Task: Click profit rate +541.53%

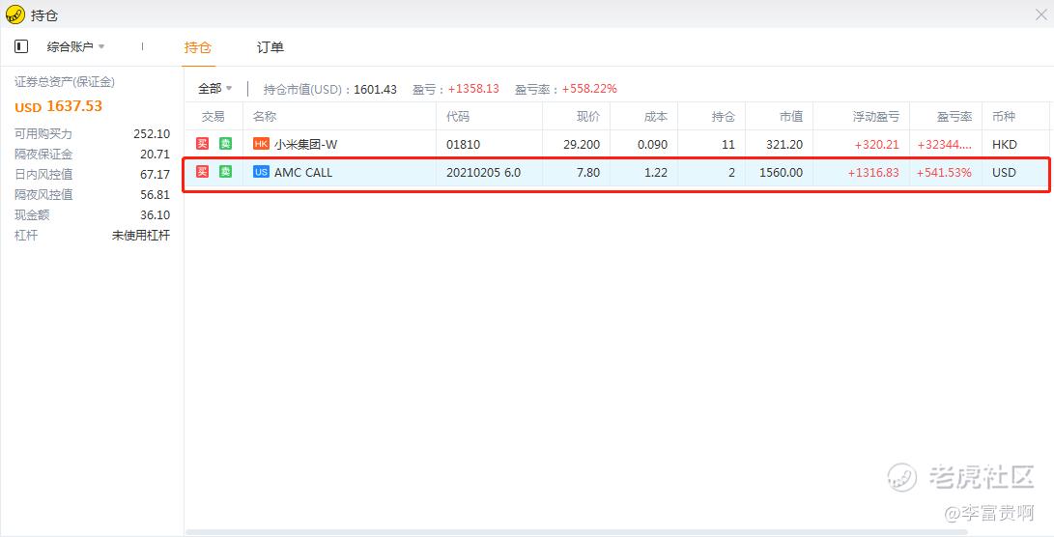Action: (944, 172)
